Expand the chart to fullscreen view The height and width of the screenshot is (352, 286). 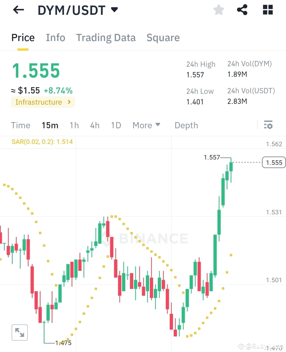click(20, 332)
